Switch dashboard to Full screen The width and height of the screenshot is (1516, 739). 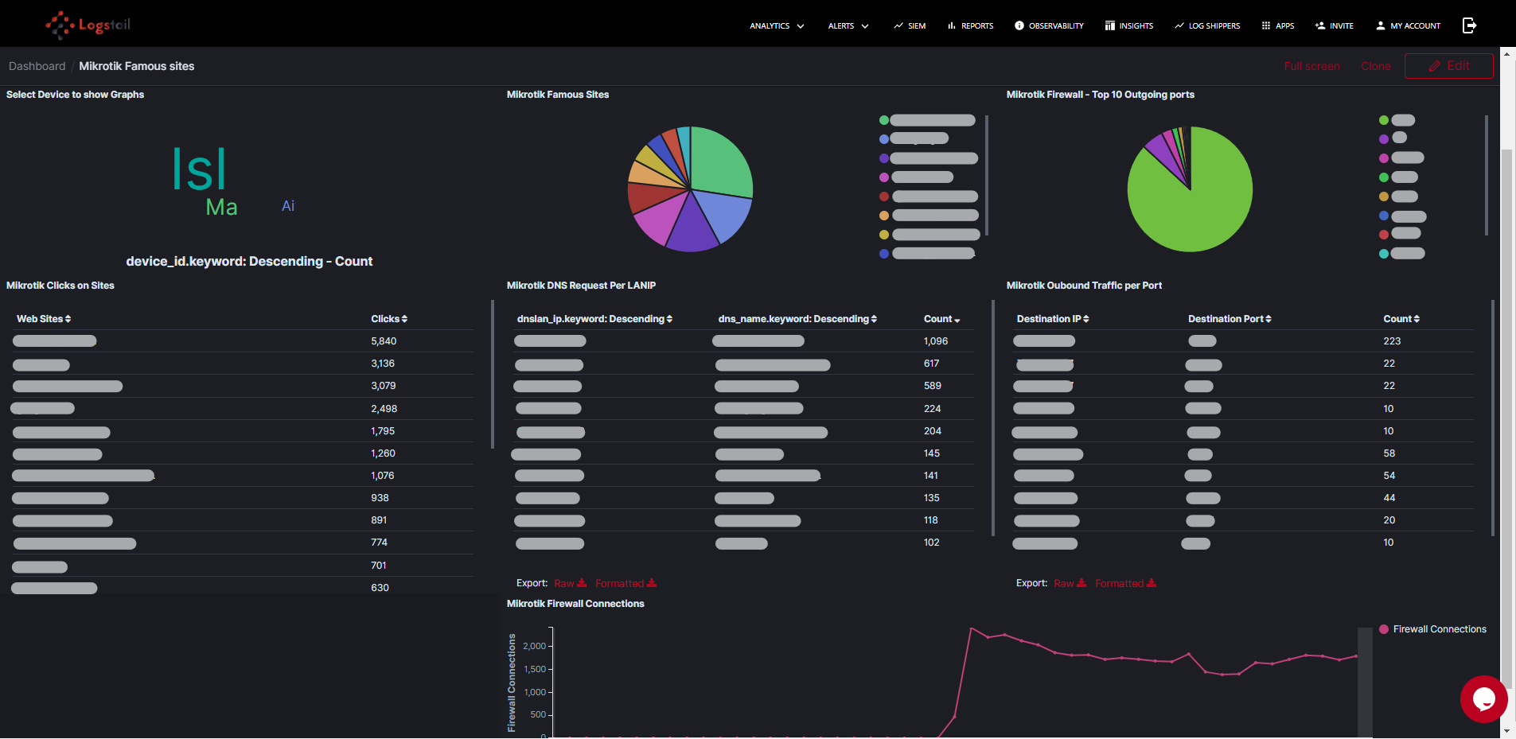click(1311, 66)
